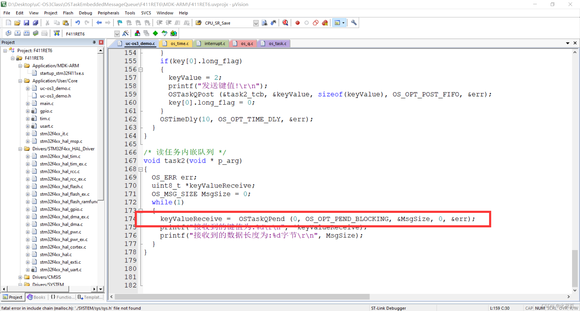Image resolution: width=580 pixels, height=311 pixels.
Task: Switch to the Templates panel tab
Action: pos(90,297)
